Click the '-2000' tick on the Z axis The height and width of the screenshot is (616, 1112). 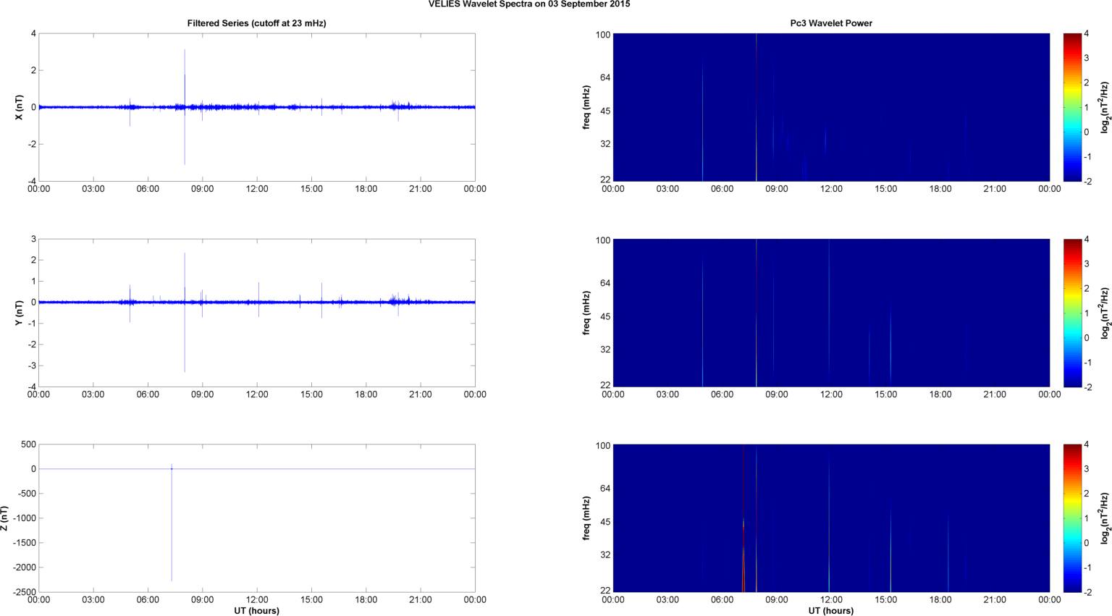[22, 568]
